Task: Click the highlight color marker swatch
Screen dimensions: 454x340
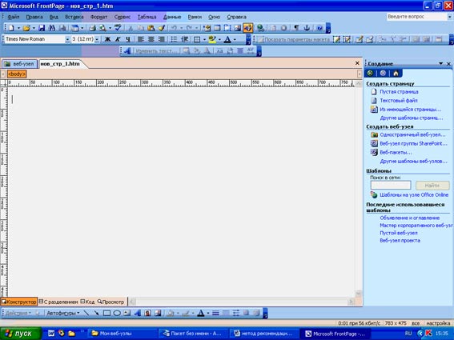Action: tap(212, 39)
